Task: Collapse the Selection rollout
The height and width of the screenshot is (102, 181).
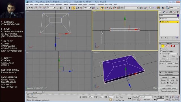Action: [169, 43]
